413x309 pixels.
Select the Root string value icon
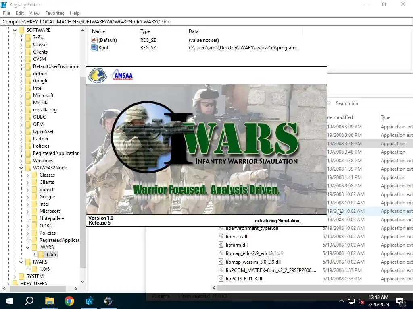click(94, 47)
